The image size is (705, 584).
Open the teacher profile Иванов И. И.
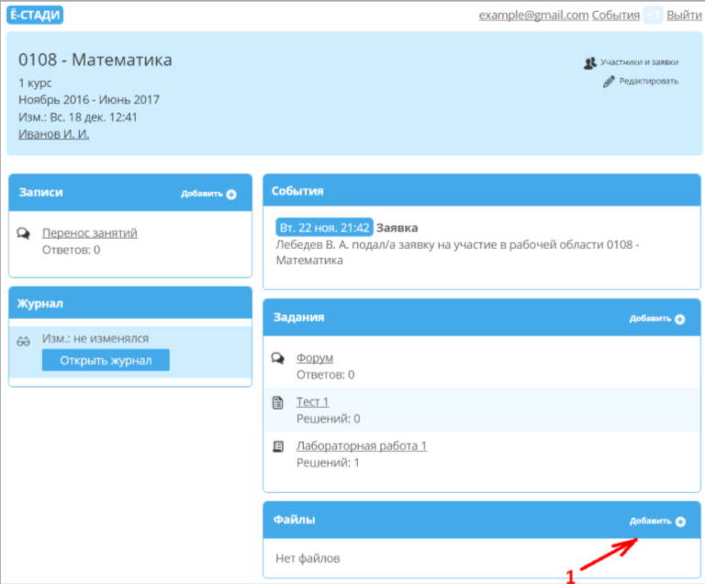[53, 134]
